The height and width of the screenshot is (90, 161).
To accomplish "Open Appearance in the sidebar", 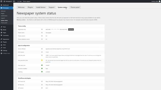I will coord(6,39).
